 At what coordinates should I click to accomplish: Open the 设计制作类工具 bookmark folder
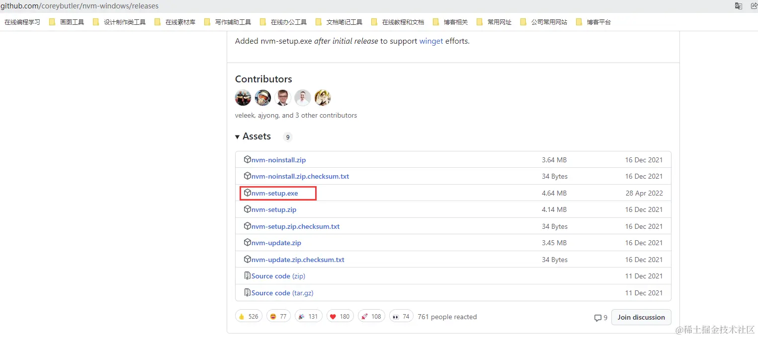coord(119,22)
